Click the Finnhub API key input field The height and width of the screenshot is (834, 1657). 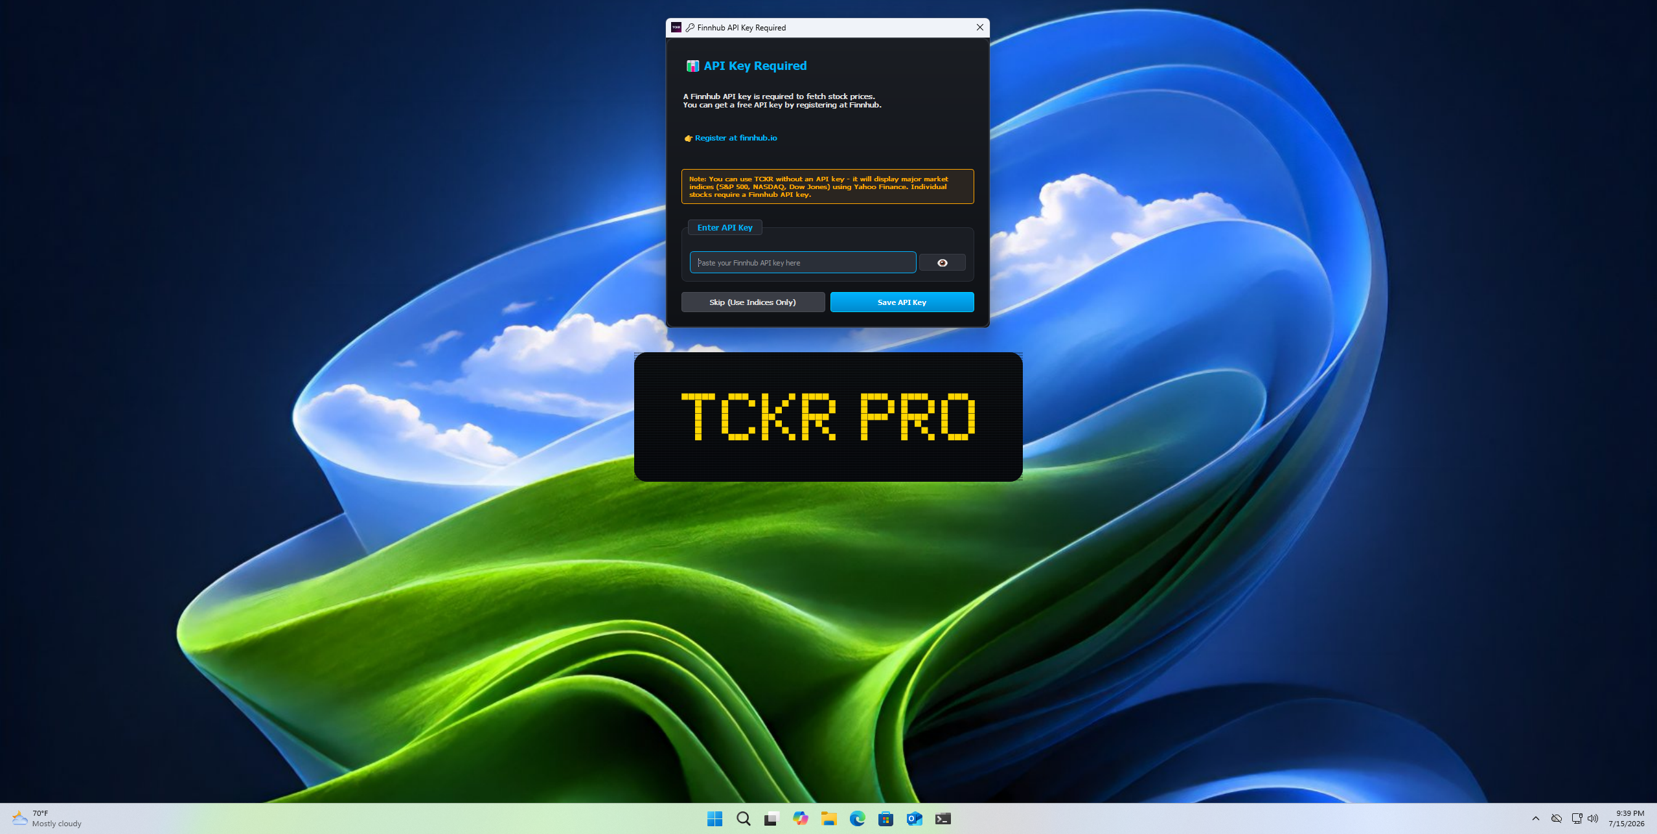(x=803, y=262)
